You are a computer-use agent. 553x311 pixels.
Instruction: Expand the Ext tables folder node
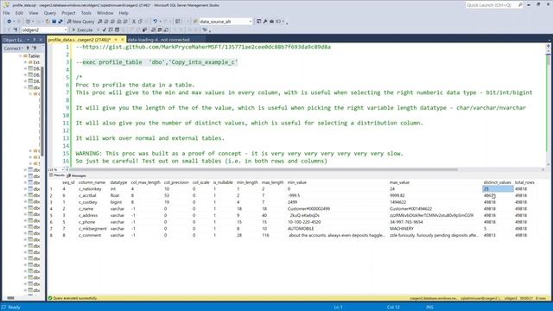tap(25, 62)
